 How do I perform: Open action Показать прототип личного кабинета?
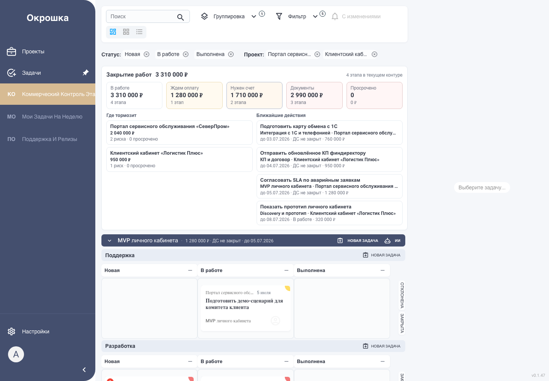pos(329,213)
